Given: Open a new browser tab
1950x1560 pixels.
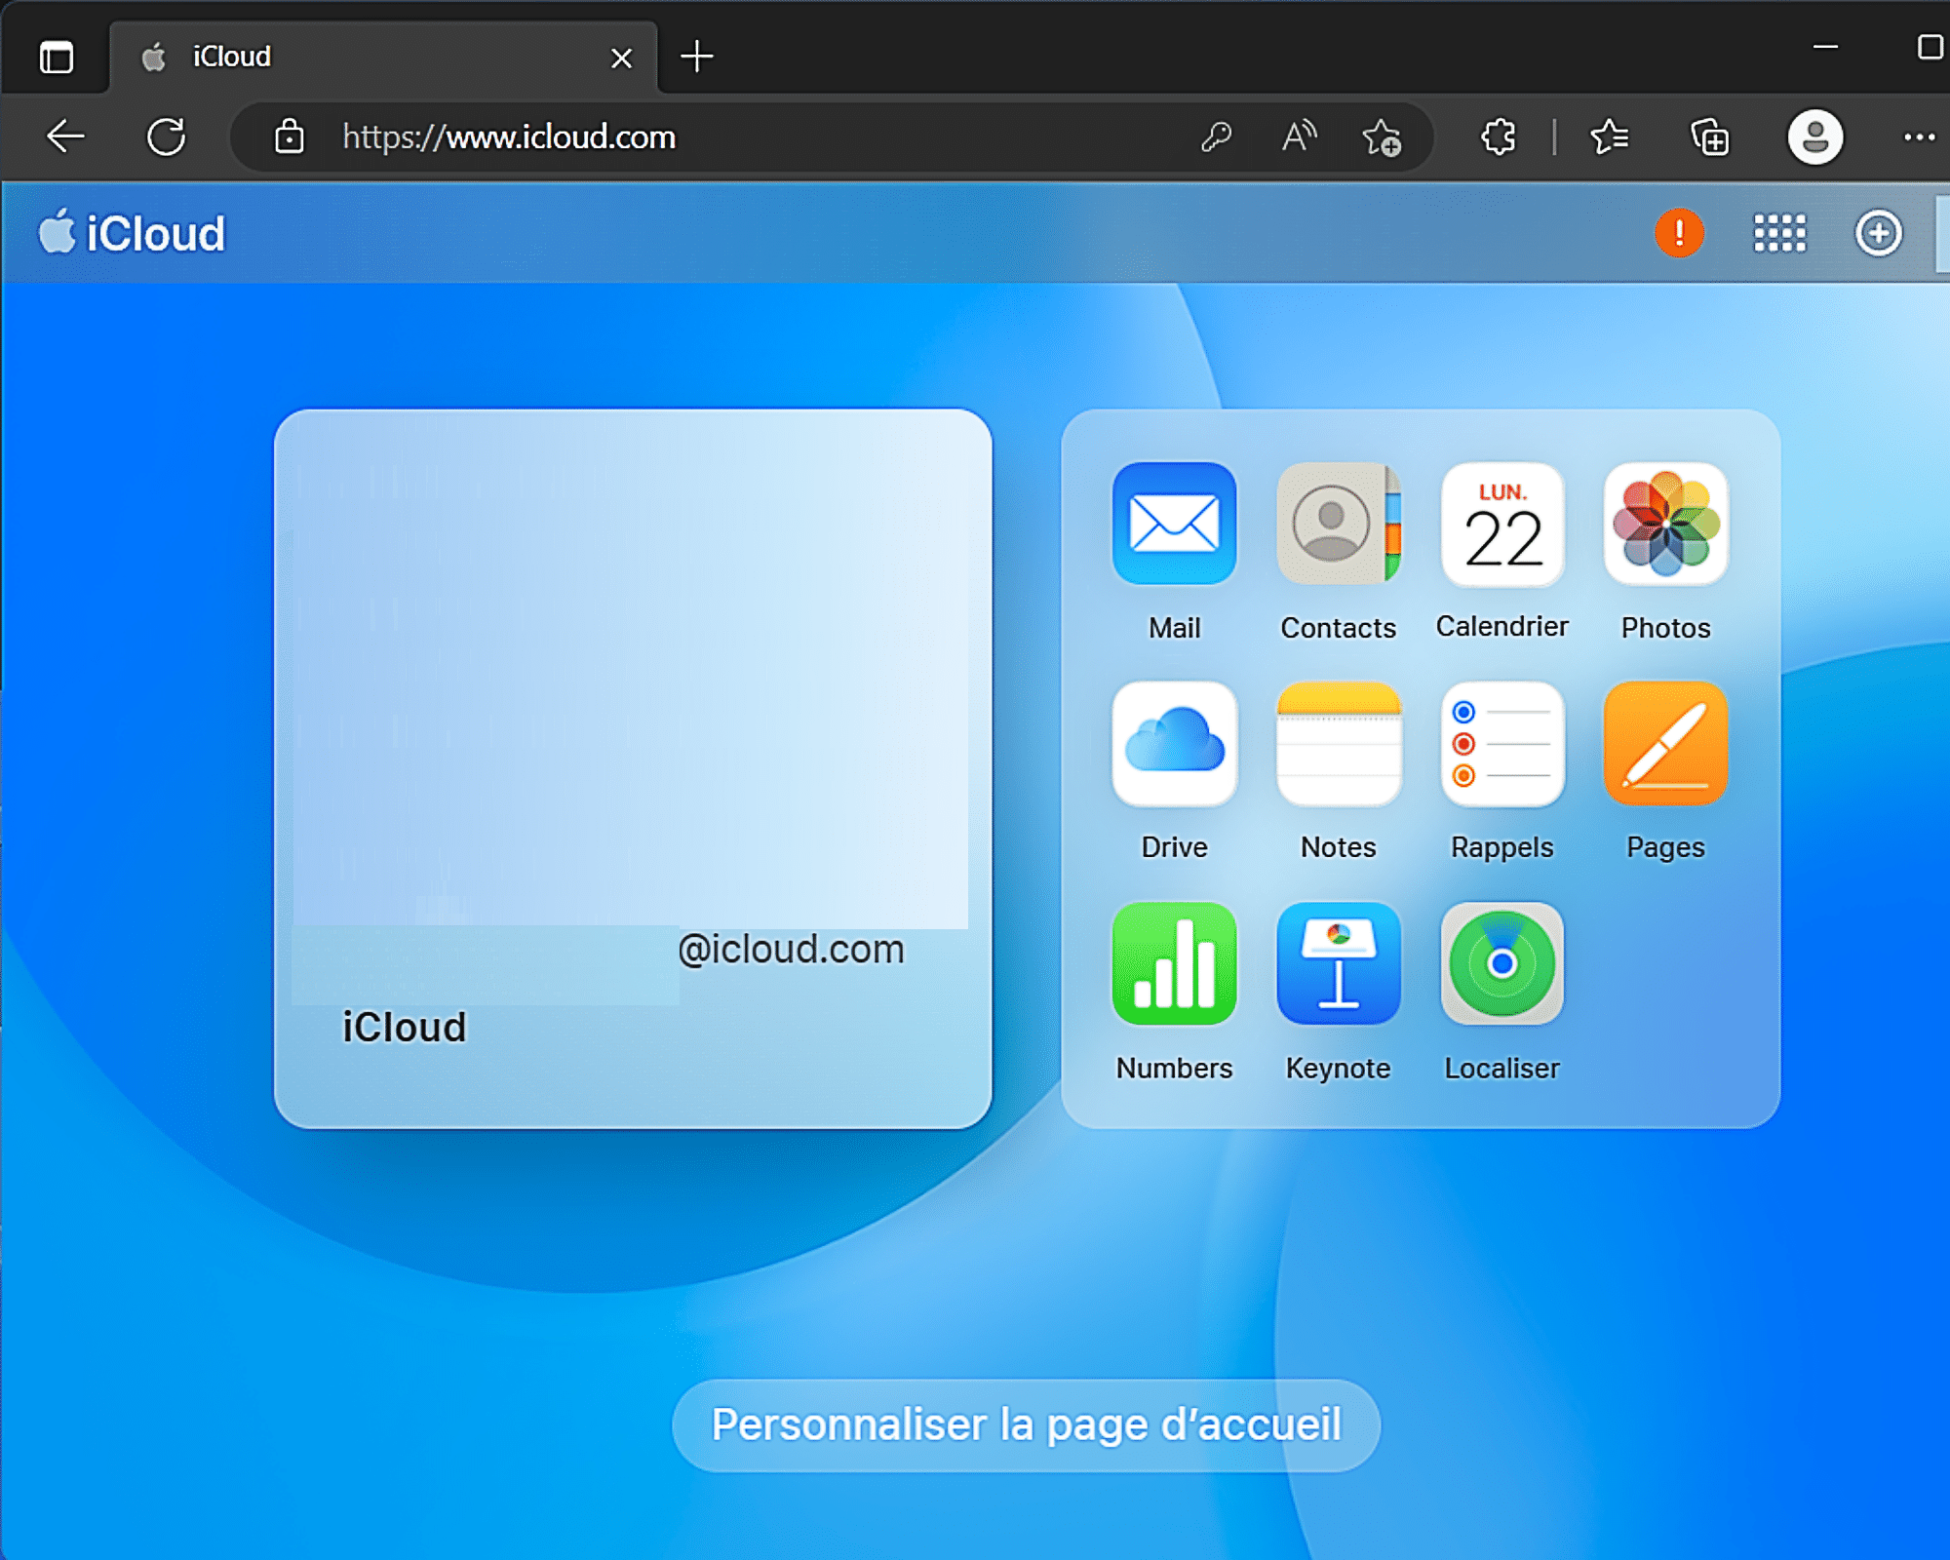Looking at the screenshot, I should tap(696, 57).
